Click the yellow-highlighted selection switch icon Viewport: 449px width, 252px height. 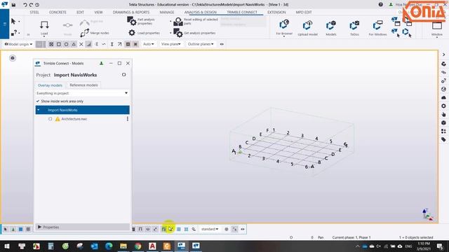pyautogui.click(x=171, y=229)
